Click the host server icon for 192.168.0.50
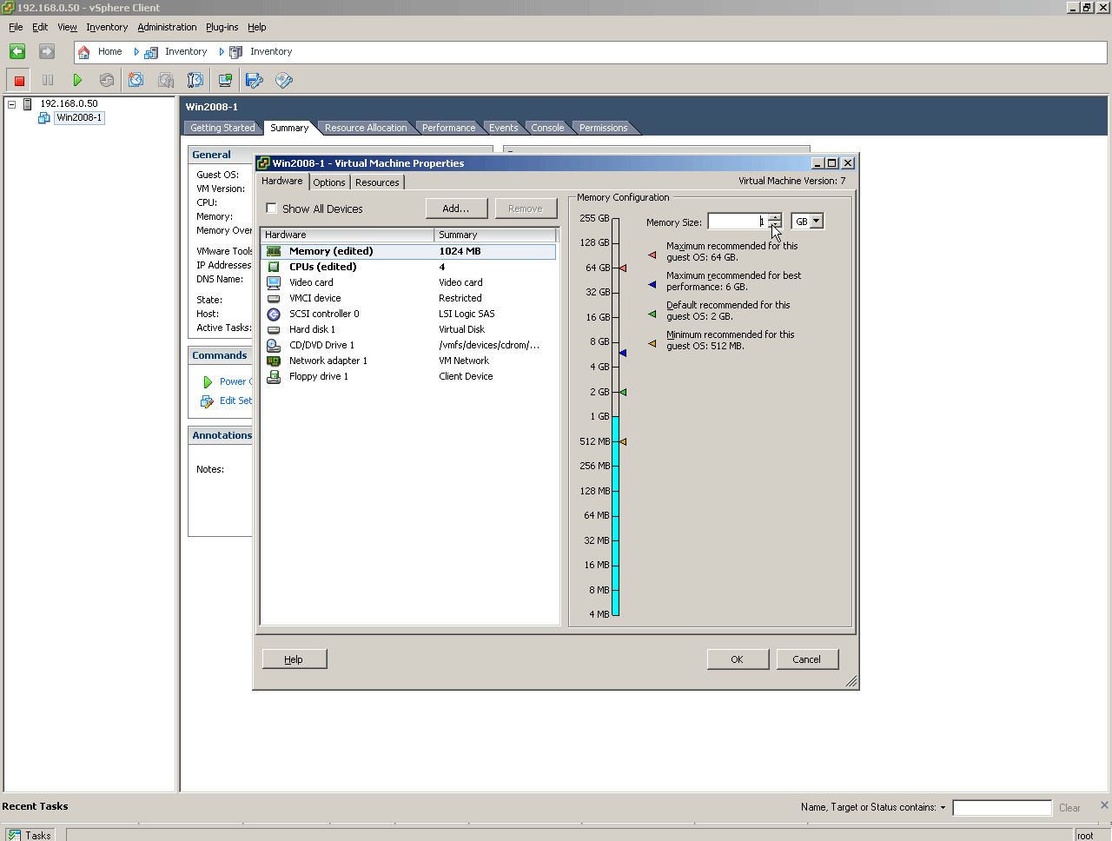The width and height of the screenshot is (1112, 841). [x=28, y=104]
